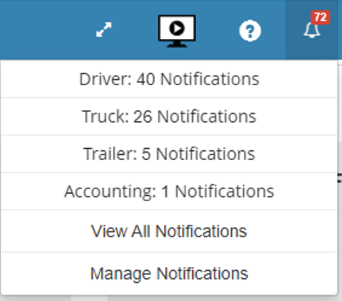Open the video tutorials monitor icon

click(177, 31)
